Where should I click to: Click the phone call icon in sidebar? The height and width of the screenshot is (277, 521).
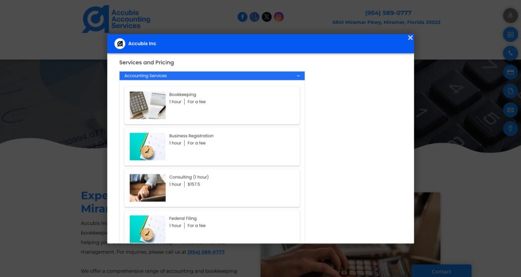click(510, 53)
